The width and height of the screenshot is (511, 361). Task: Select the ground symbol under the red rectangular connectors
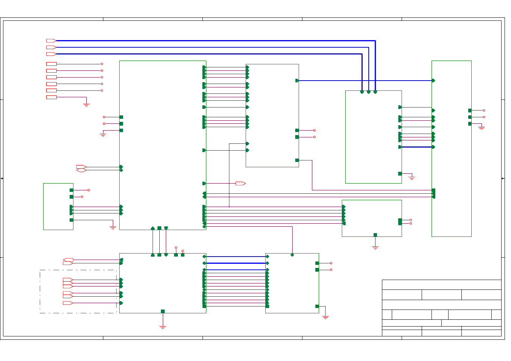coord(86,105)
